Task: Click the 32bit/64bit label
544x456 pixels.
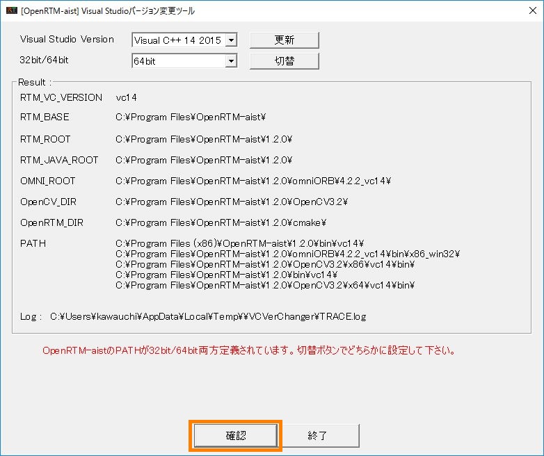Action: point(44,60)
